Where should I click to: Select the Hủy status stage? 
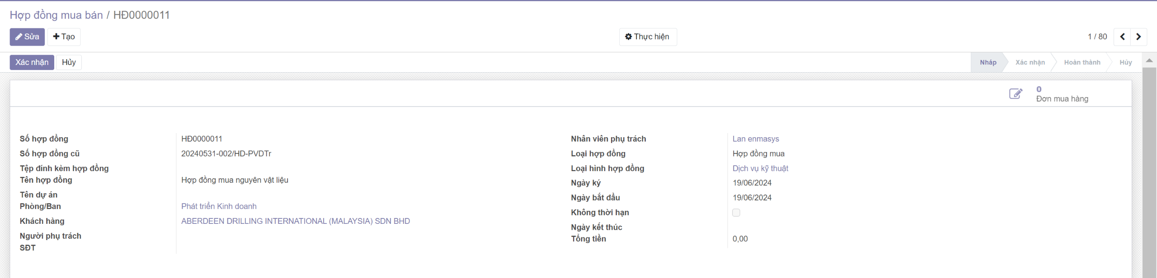pyautogui.click(x=1125, y=62)
